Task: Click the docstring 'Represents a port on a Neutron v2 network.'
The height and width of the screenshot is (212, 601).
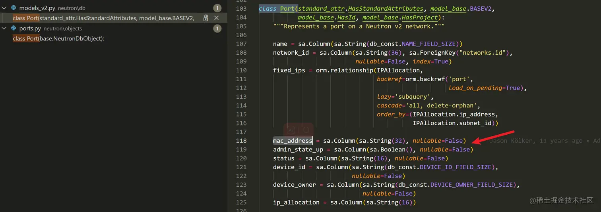Action: tap(359, 26)
